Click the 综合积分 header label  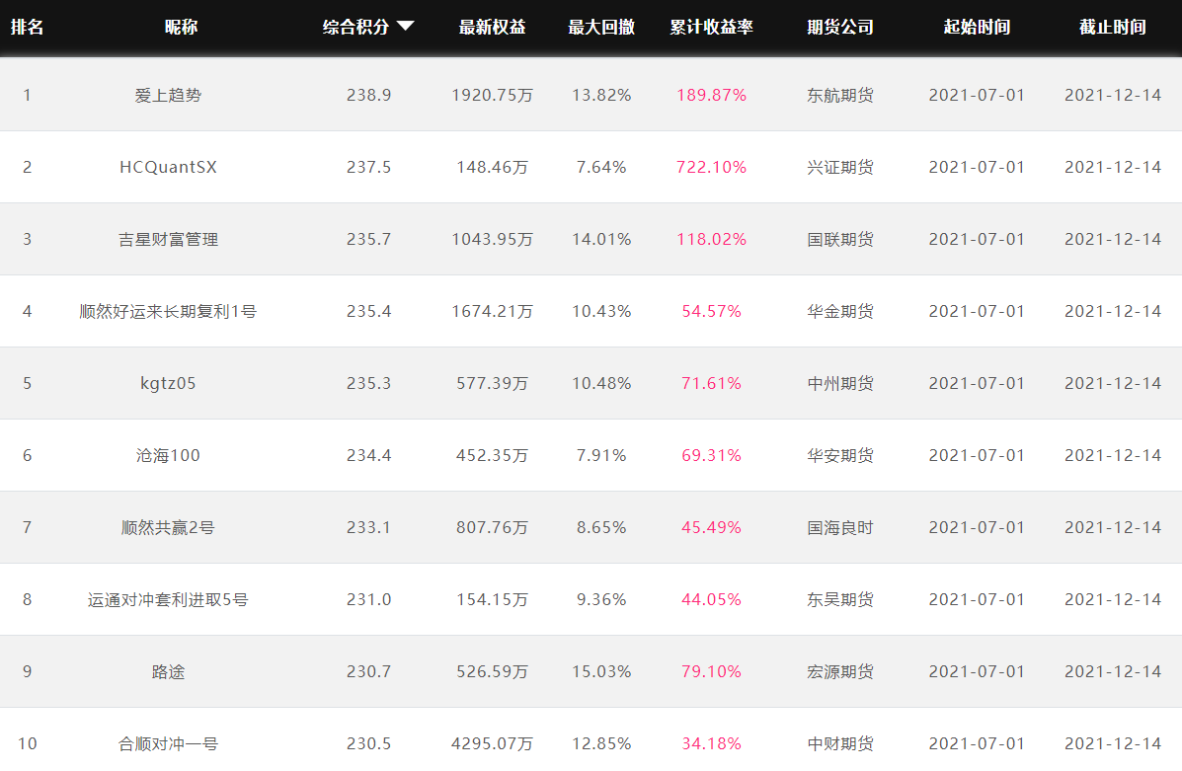[x=355, y=27]
